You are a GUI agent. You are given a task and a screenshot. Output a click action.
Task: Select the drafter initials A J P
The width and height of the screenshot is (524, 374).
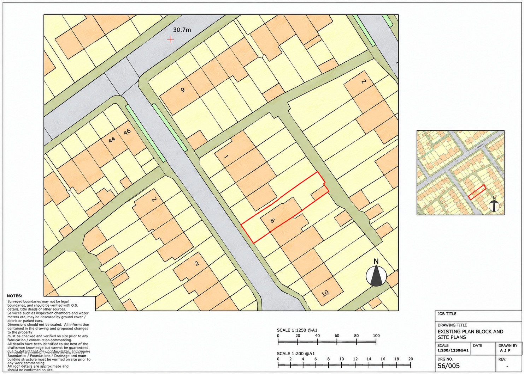pyautogui.click(x=505, y=350)
